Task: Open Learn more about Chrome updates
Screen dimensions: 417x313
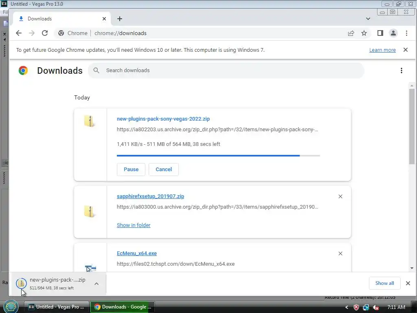Action: (382, 50)
